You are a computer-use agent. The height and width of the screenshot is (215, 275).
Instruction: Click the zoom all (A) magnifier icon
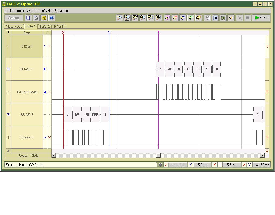coord(143,18)
